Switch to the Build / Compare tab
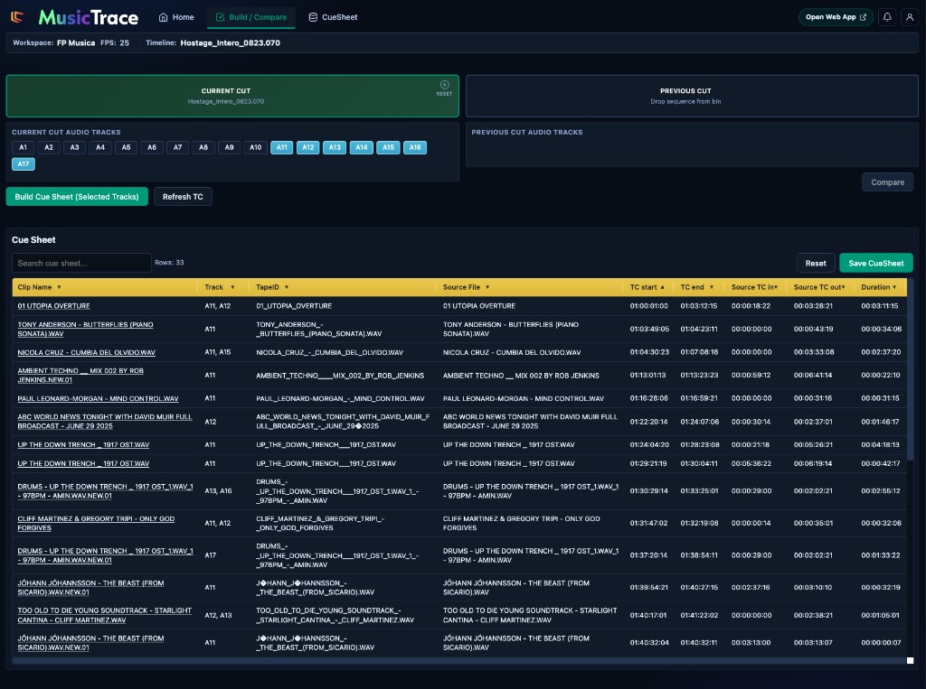Viewport: 926px width, 689px height. tap(251, 17)
